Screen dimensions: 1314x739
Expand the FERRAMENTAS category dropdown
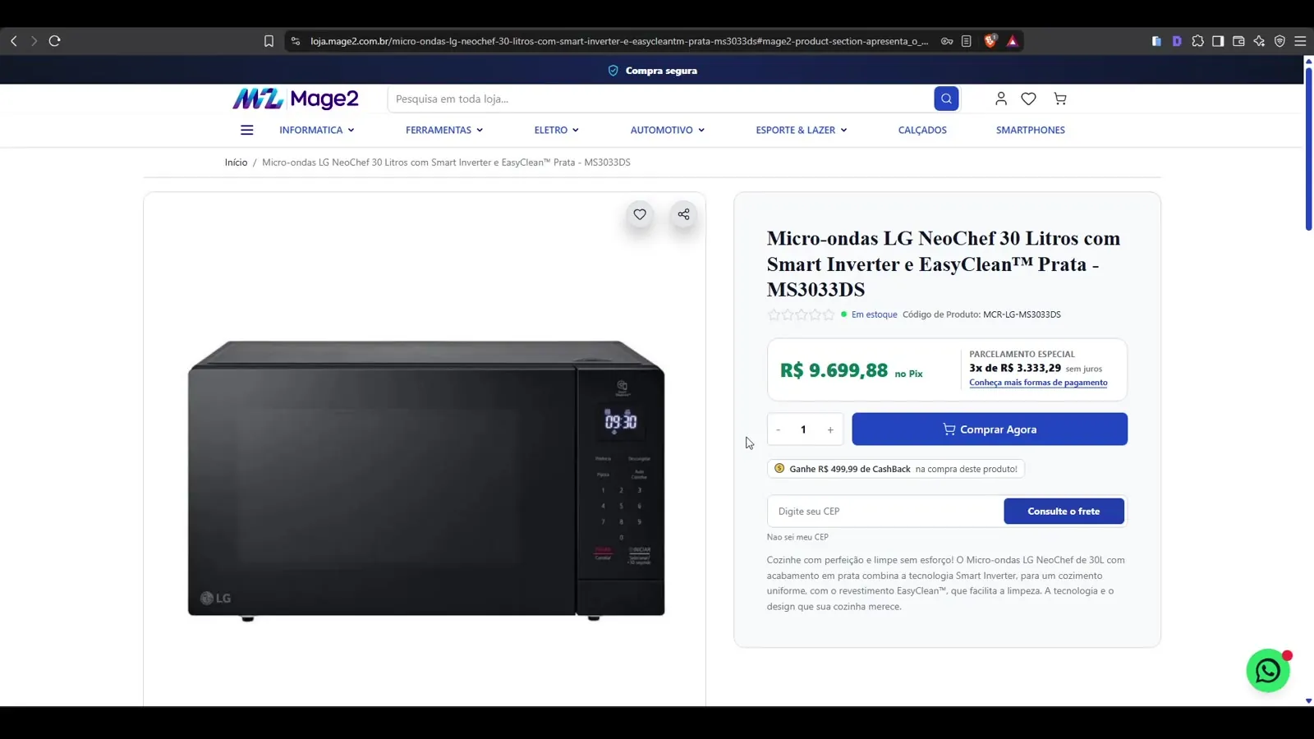444,130
